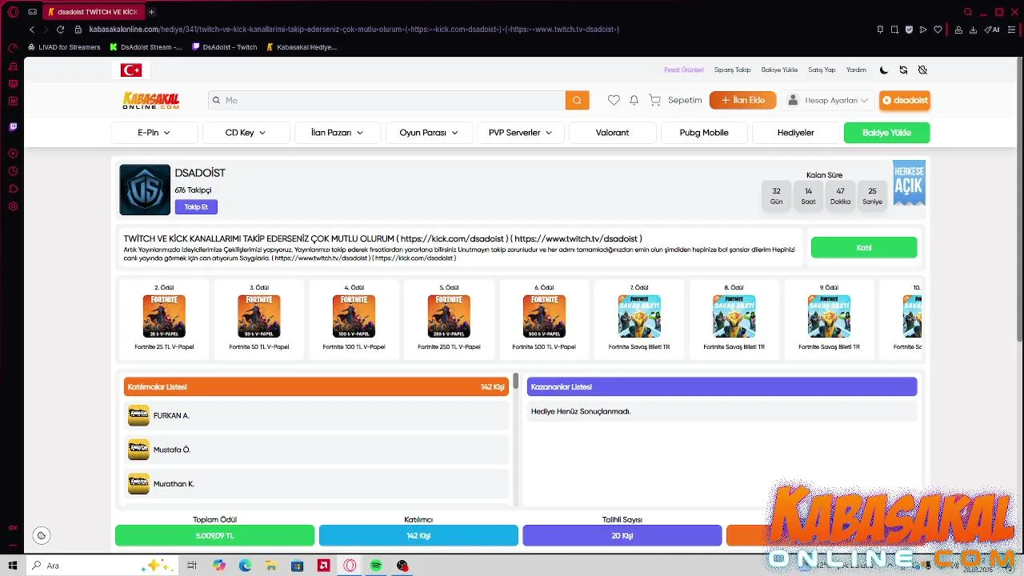The height and width of the screenshot is (576, 1024).
Task: Click the Katılımcılar list scrollbar
Action: point(516,381)
